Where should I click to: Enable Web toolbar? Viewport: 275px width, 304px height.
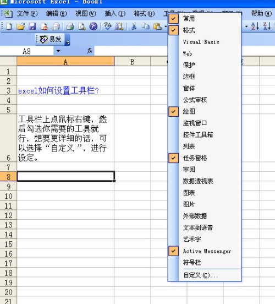pos(205,53)
